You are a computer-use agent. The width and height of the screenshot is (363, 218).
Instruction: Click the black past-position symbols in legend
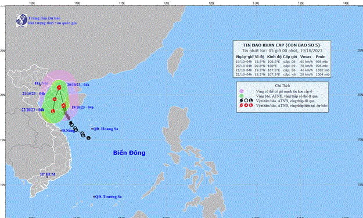click(246, 101)
